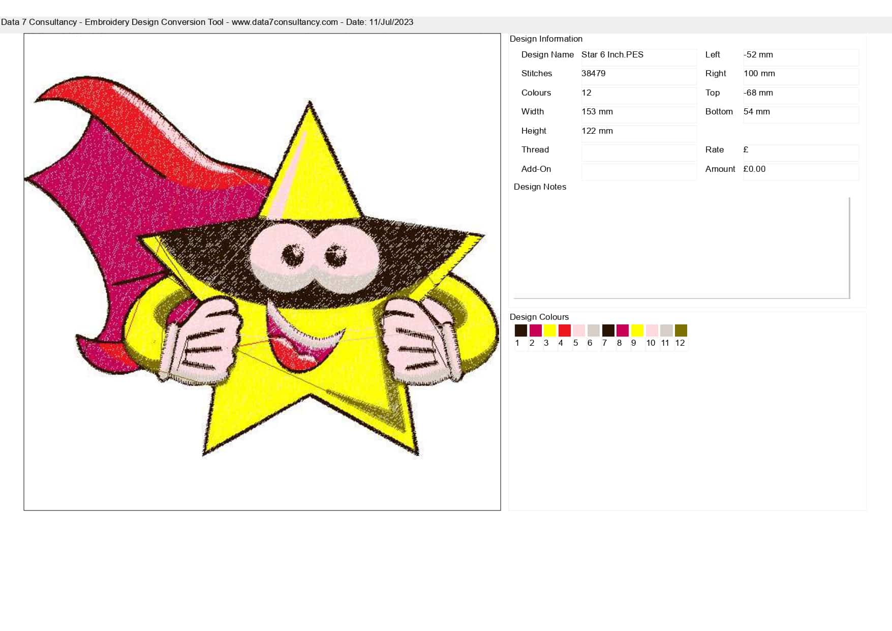
Task: Click colour swatch 6 (light grey)
Action: (593, 330)
